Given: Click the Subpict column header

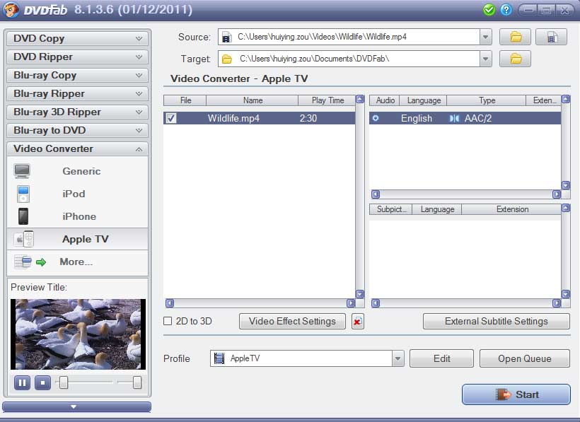Looking at the screenshot, I should point(391,209).
